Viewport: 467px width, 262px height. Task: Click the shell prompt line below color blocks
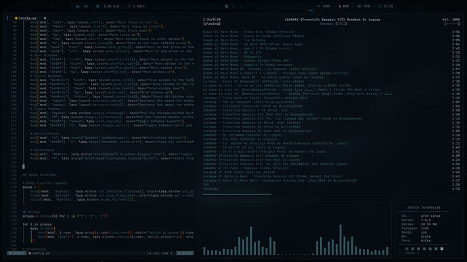pos(409,253)
